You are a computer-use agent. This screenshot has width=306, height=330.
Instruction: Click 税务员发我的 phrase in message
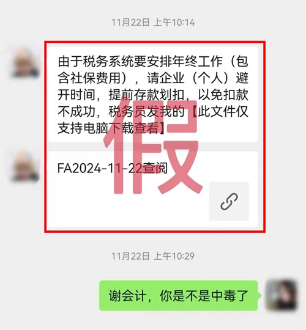146,112
